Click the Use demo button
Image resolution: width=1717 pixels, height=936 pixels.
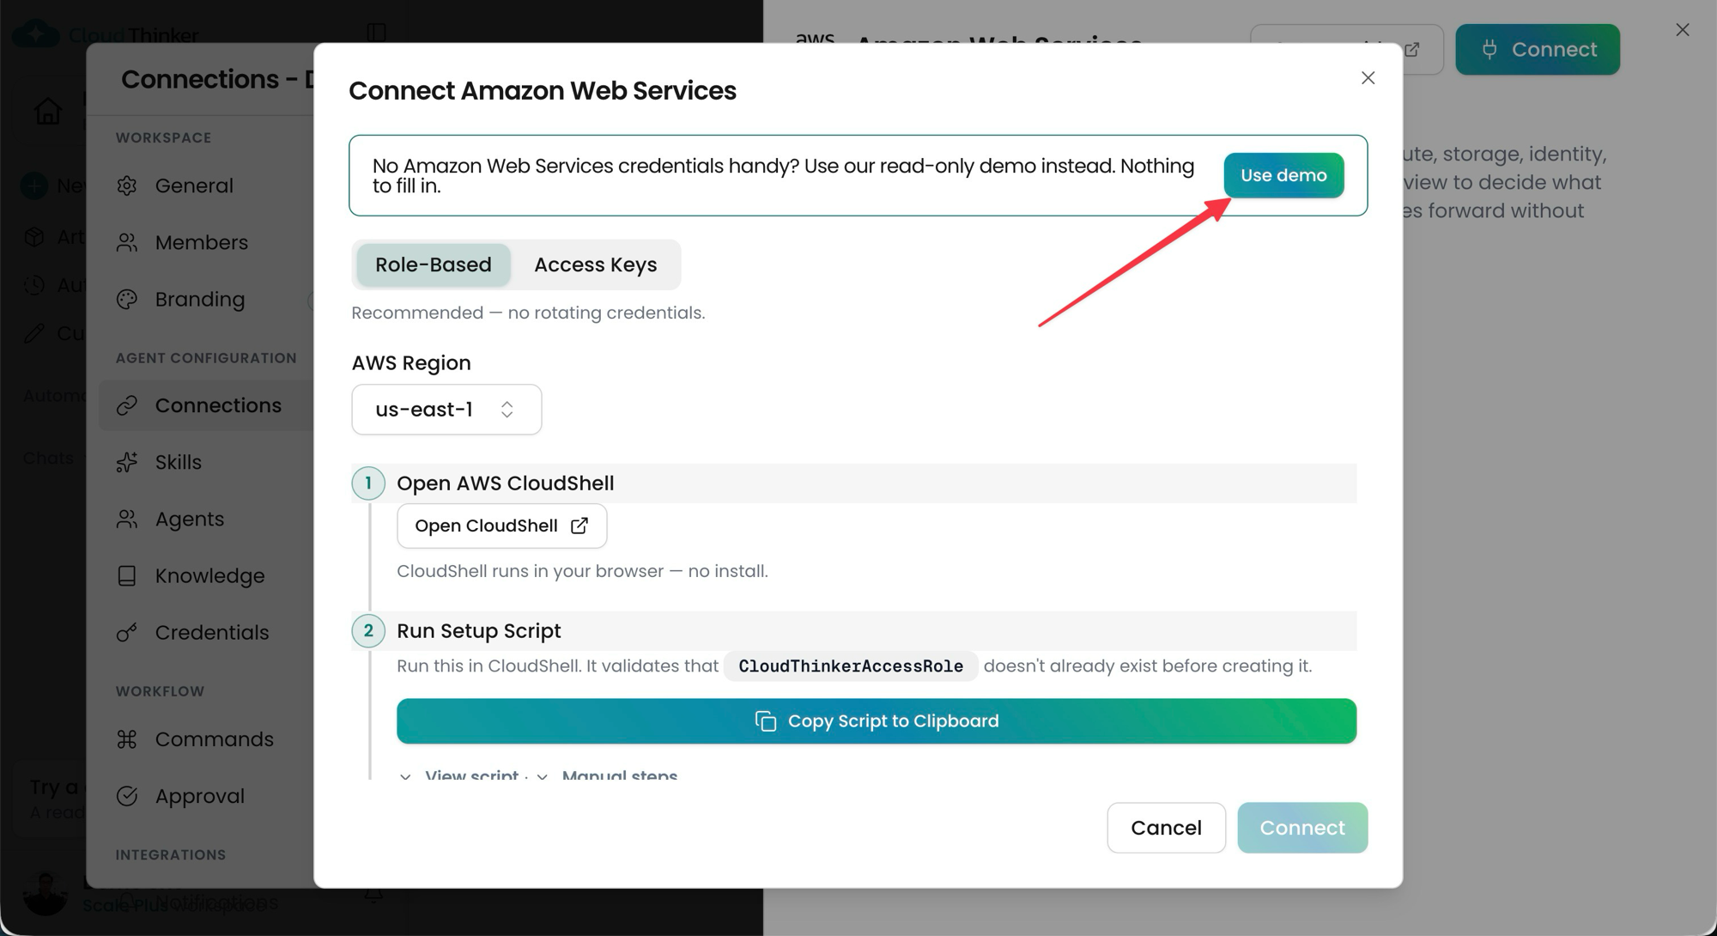click(1283, 175)
